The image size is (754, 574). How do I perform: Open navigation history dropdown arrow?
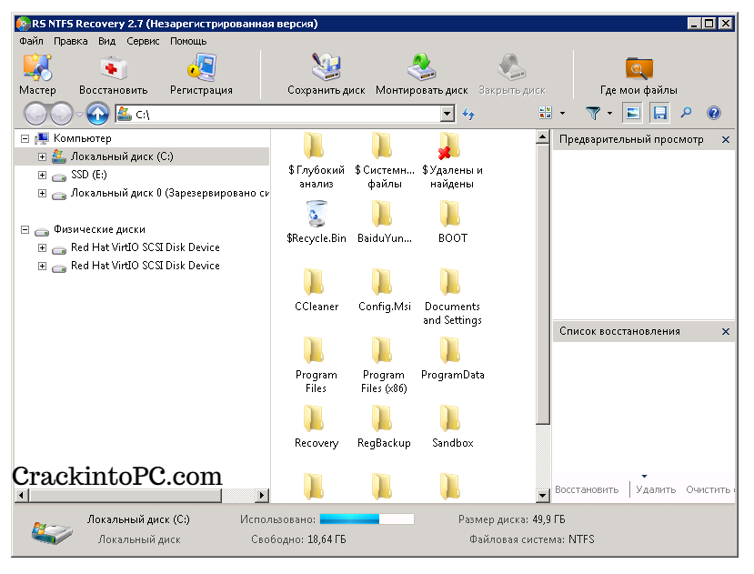[79, 115]
